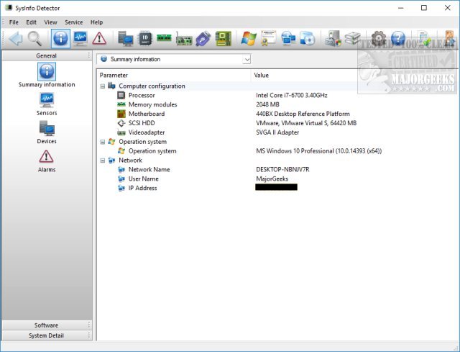Viewport: 460px width, 352px height.
Task: Open the Help menu
Action: pyautogui.click(x=96, y=22)
